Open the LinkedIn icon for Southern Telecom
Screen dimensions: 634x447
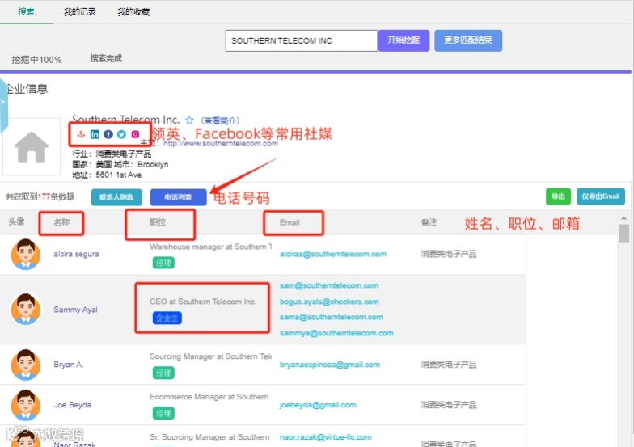[x=95, y=134]
